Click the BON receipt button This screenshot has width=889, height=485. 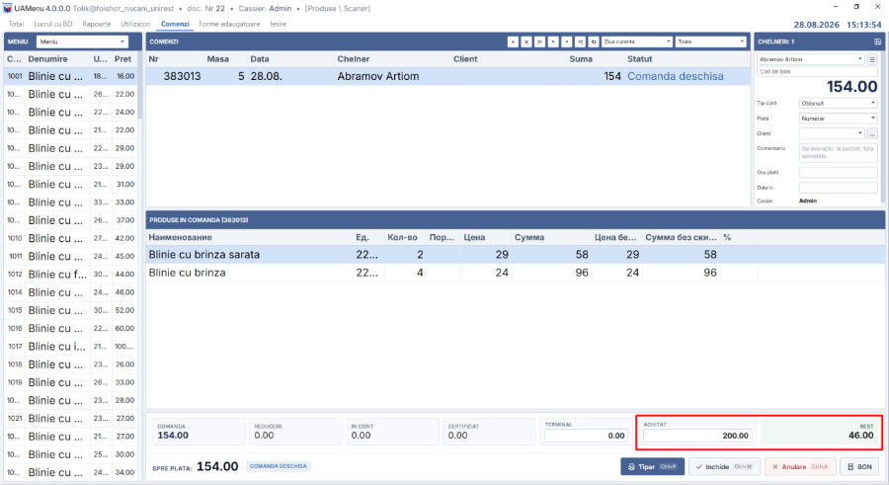point(859,467)
